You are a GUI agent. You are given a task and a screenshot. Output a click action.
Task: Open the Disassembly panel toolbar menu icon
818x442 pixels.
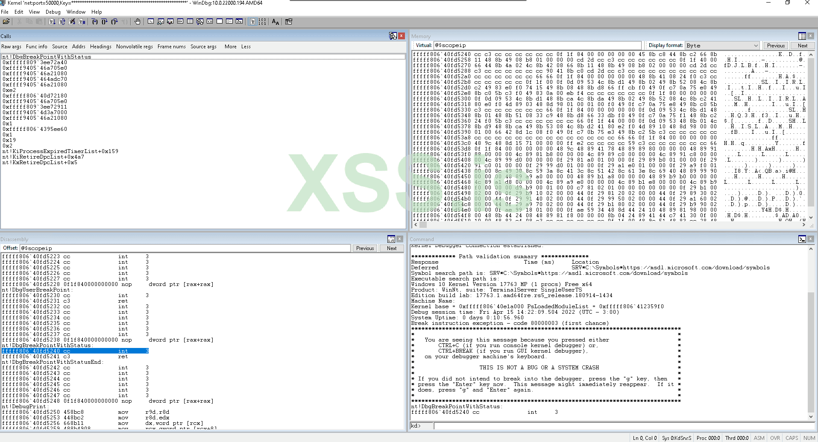pos(391,239)
